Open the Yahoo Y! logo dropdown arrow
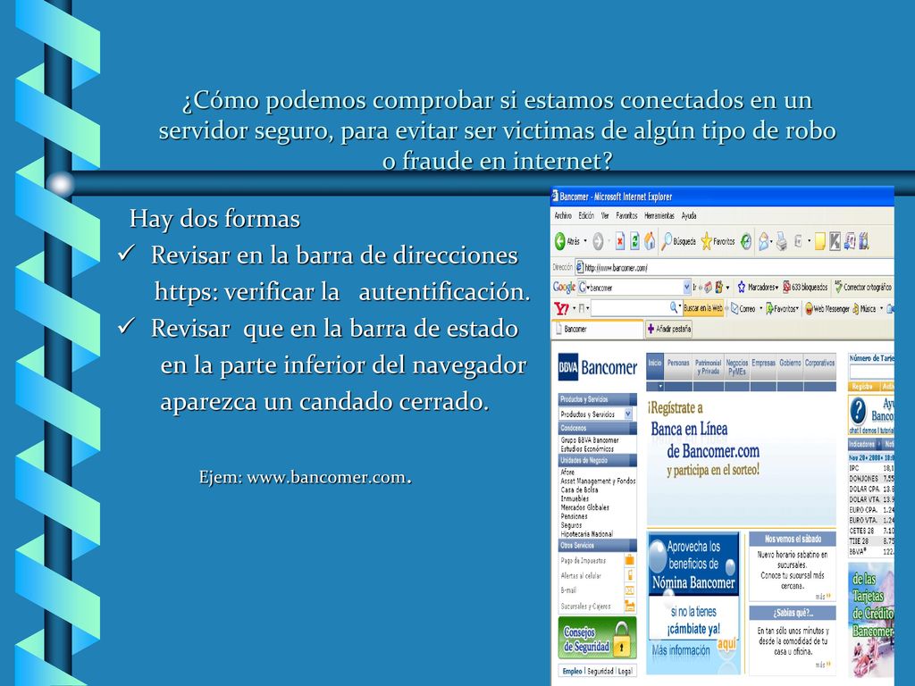The image size is (915, 686). point(574,308)
